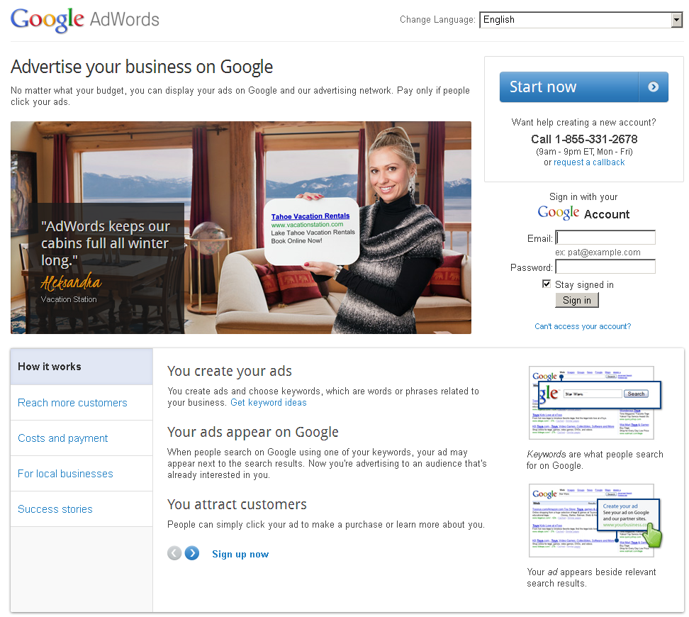689x617 pixels.
Task: Click the Sign in button
Action: (577, 301)
